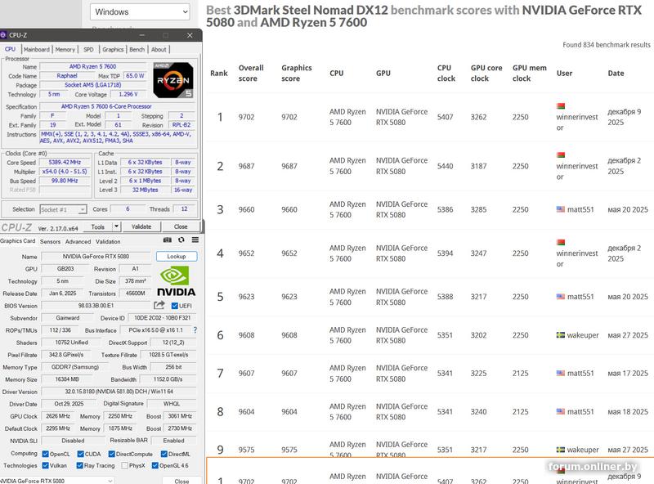Switch to CPU-Z Graphics tab
This screenshot has height=484, width=654.
113,49
